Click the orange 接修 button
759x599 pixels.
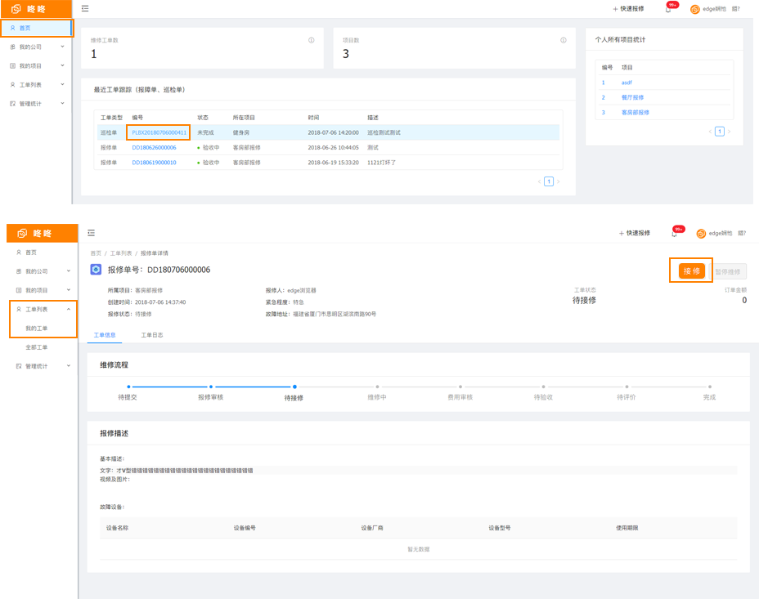coord(691,271)
